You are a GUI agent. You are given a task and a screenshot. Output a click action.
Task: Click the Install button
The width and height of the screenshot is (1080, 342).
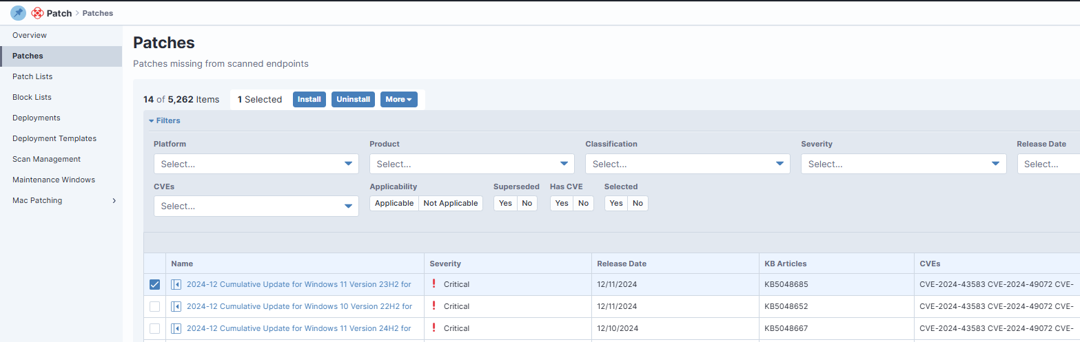pos(309,99)
